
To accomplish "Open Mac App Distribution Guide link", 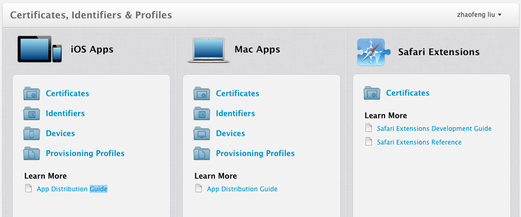I will click(x=242, y=189).
